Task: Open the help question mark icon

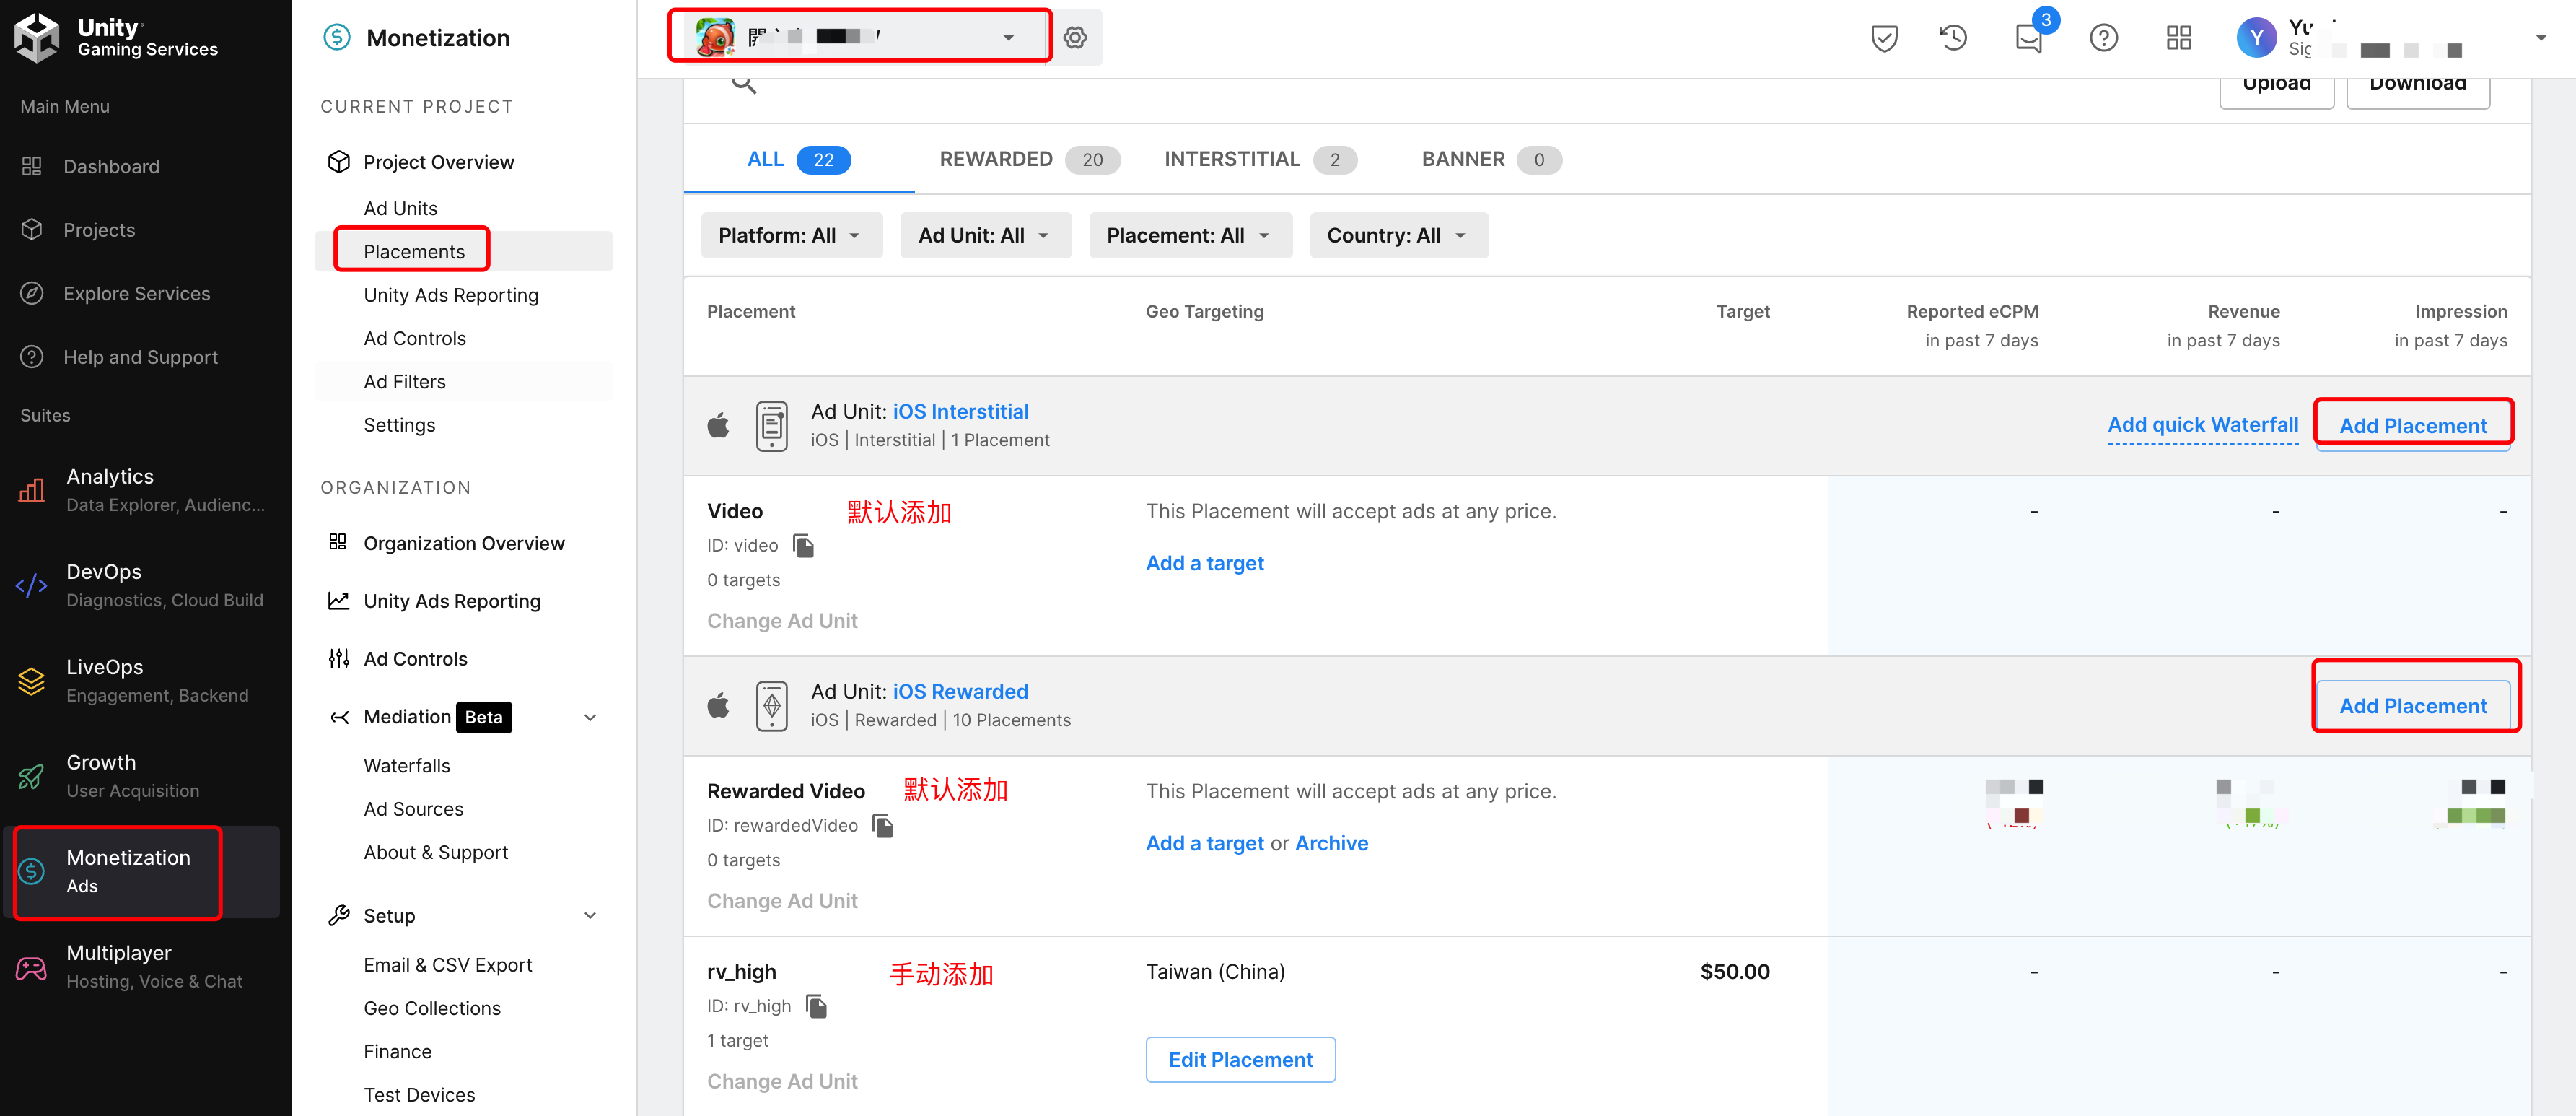Action: 2104,38
